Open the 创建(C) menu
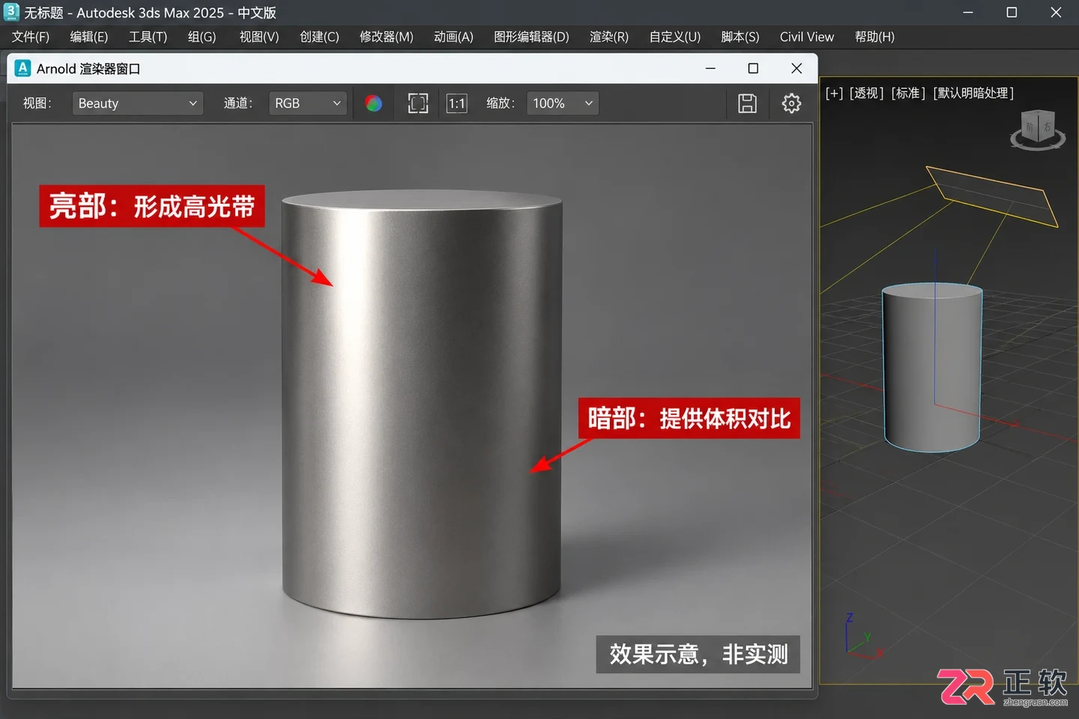Viewport: 1079px width, 719px height. coord(319,37)
